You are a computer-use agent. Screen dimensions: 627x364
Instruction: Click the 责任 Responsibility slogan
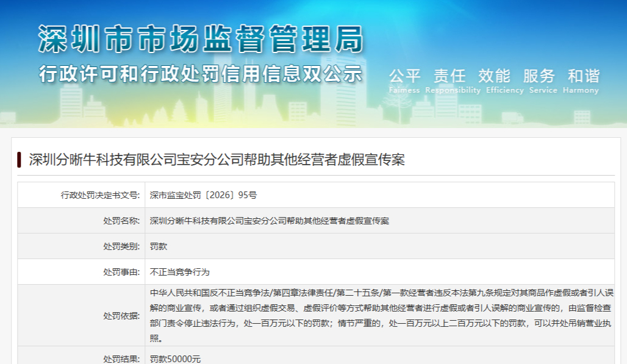click(x=453, y=81)
